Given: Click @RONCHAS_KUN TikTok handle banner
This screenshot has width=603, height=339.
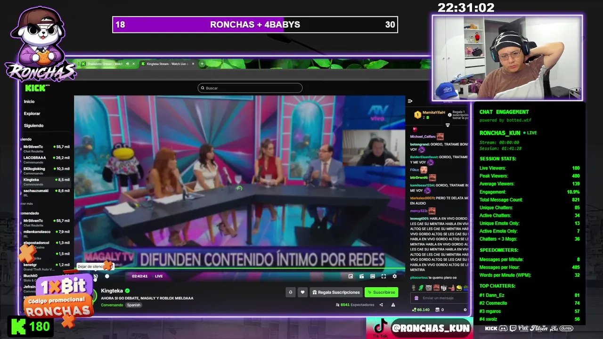Looking at the screenshot, I should (x=420, y=328).
